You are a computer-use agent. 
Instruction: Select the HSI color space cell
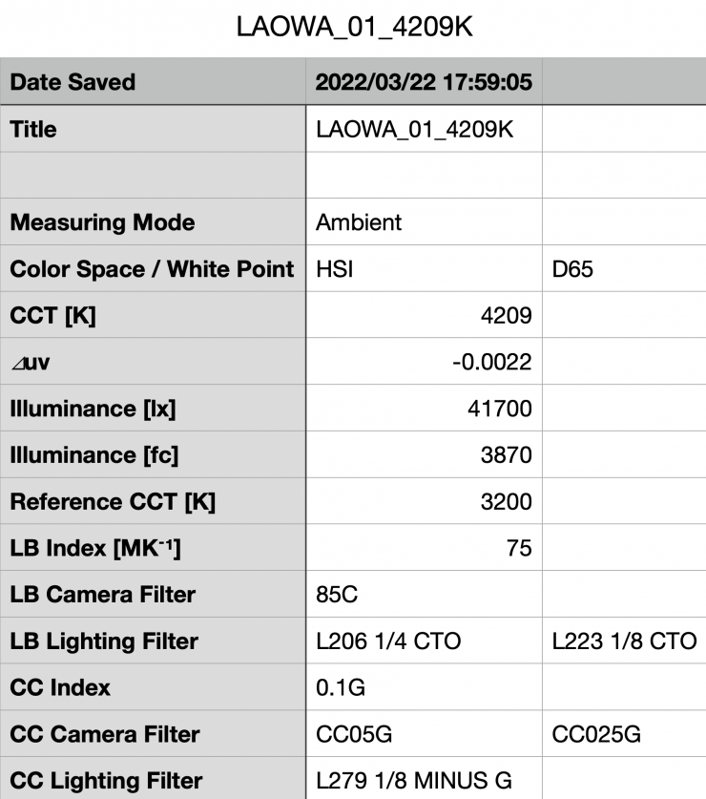(424, 269)
